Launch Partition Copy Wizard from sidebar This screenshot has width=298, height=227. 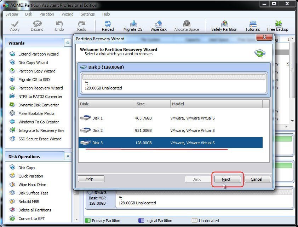[33, 71]
